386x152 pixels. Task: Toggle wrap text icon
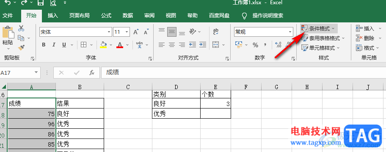pyautogui.click(x=216, y=31)
